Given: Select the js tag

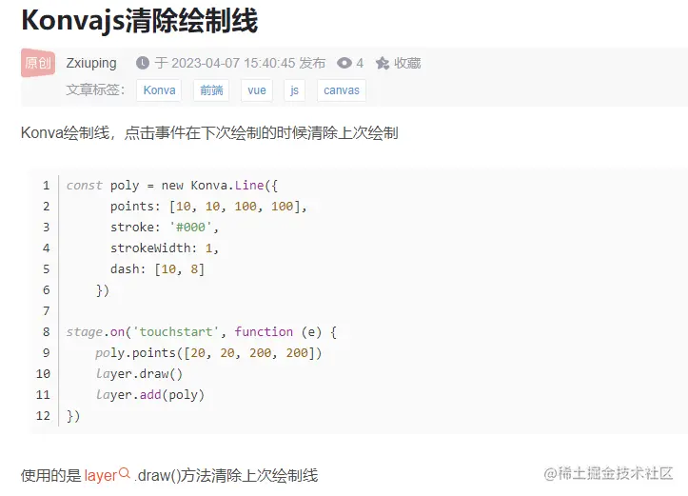Looking at the screenshot, I should coord(295,90).
